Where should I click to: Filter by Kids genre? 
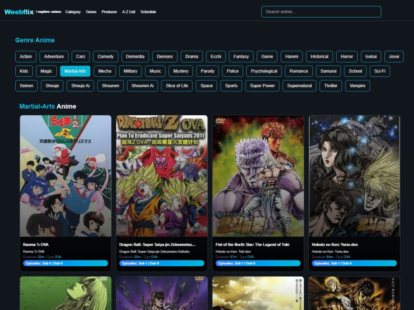24,71
